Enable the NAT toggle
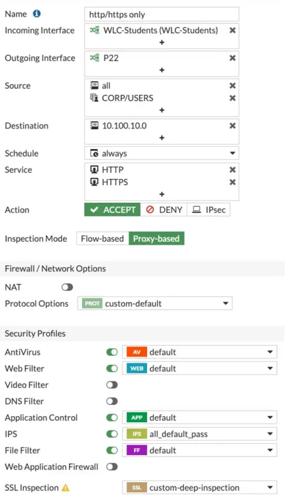This screenshot has height=498, width=285. 67,287
